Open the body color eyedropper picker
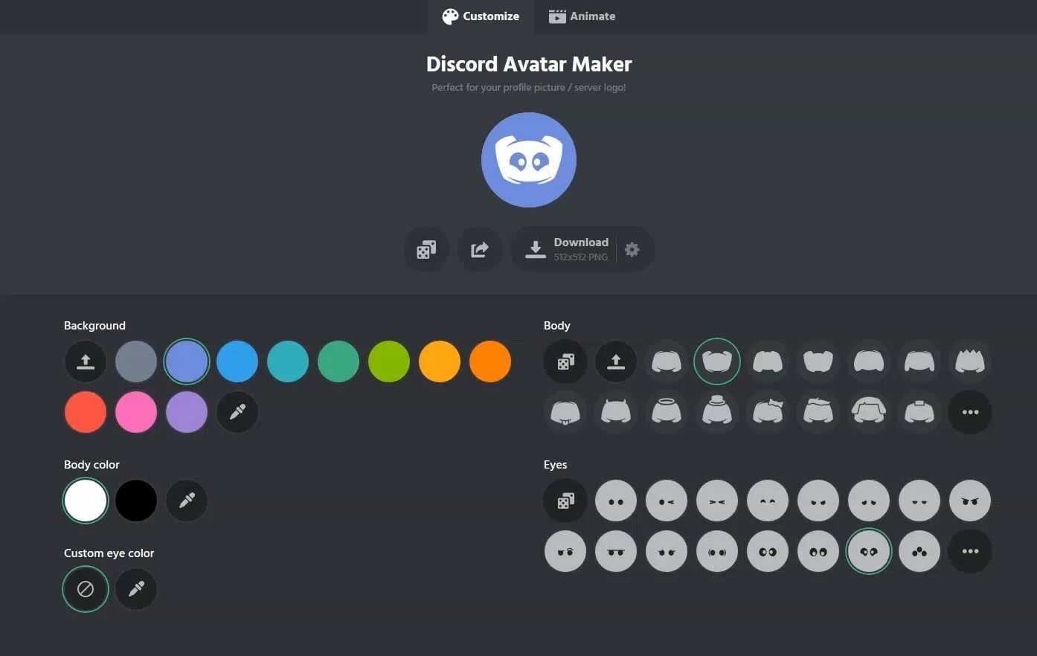The width and height of the screenshot is (1037, 656). (187, 501)
